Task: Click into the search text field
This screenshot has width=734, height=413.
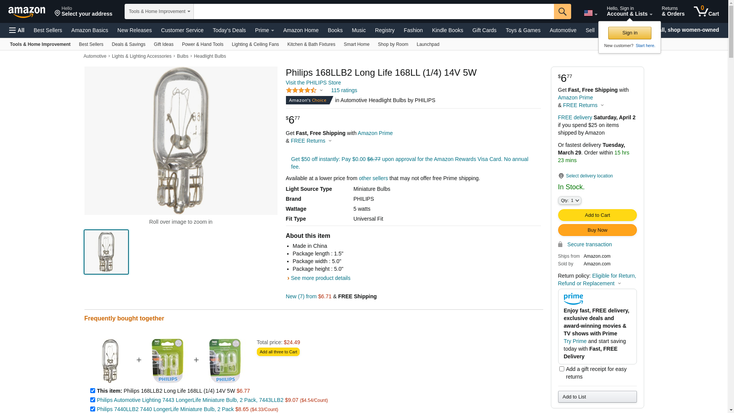Action: click(373, 11)
